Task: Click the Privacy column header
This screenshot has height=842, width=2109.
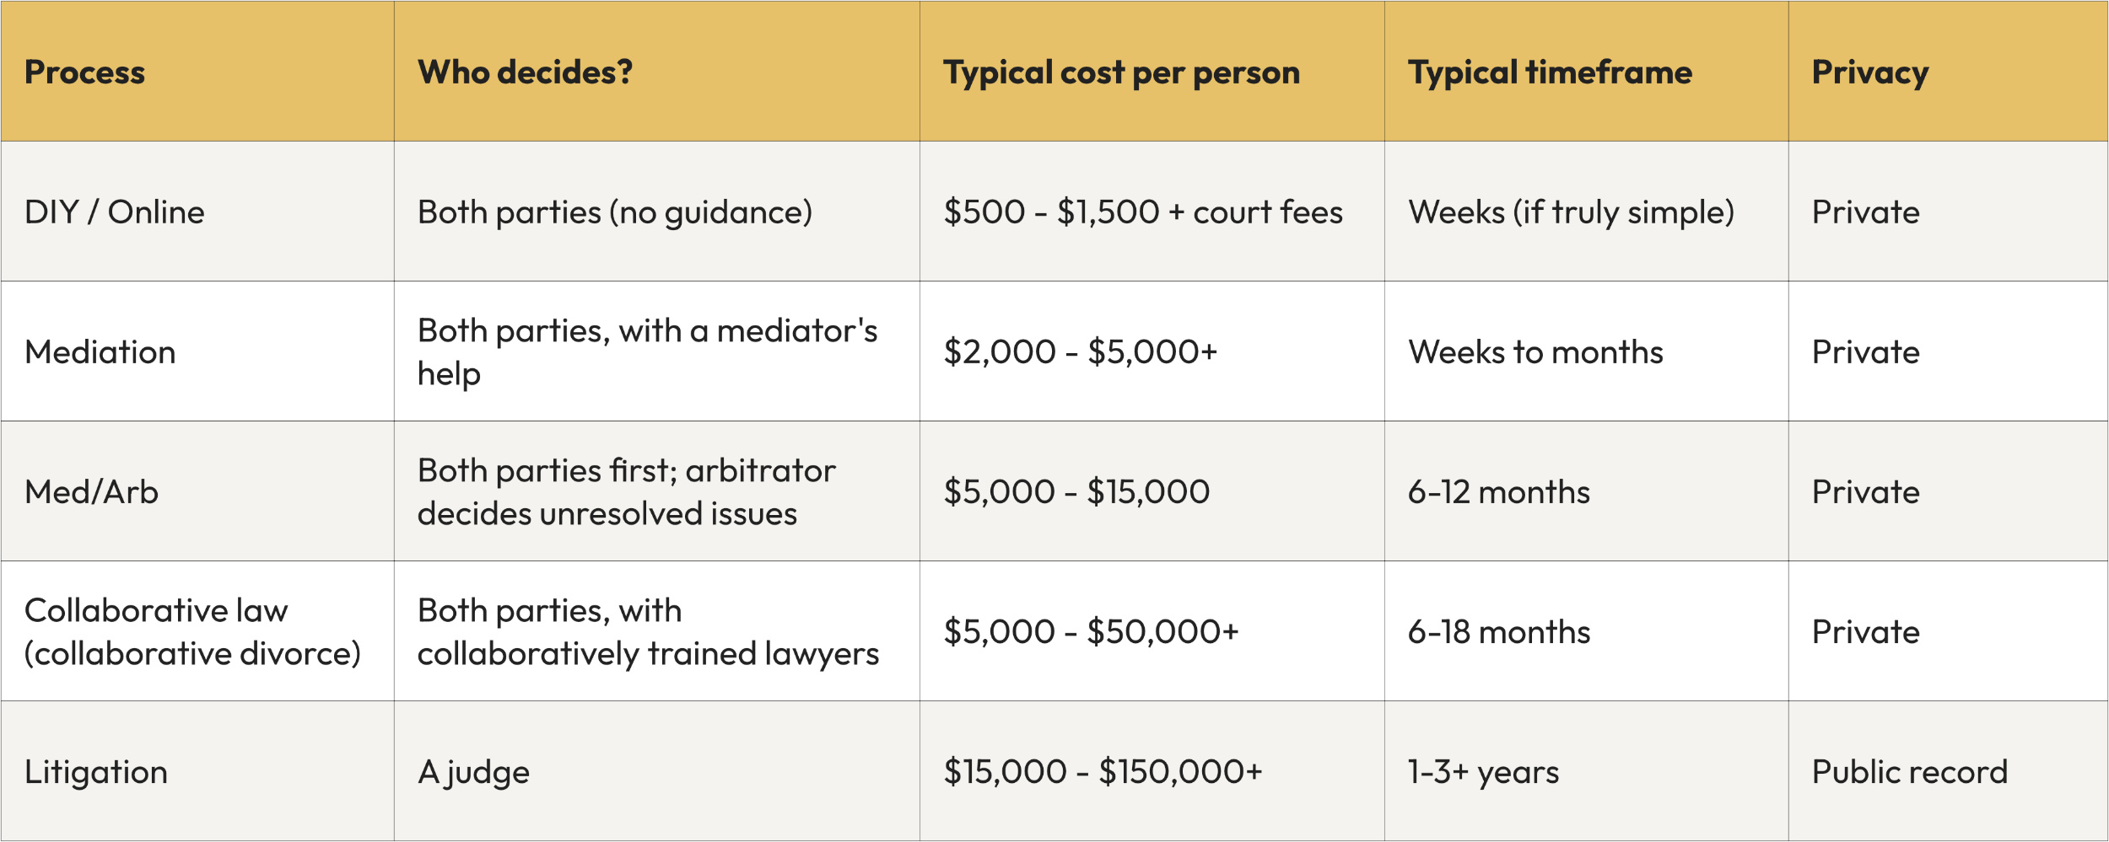Action: tap(1869, 72)
